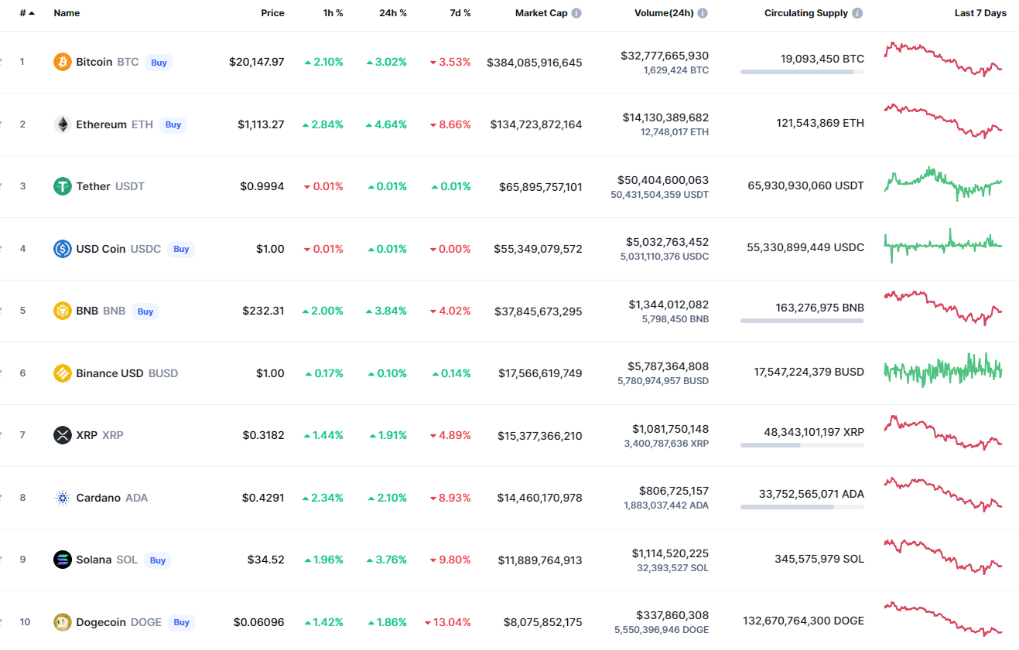Image resolution: width=1019 pixels, height=650 pixels.
Task: Click the Bitcoin coin logo
Action: (x=63, y=62)
